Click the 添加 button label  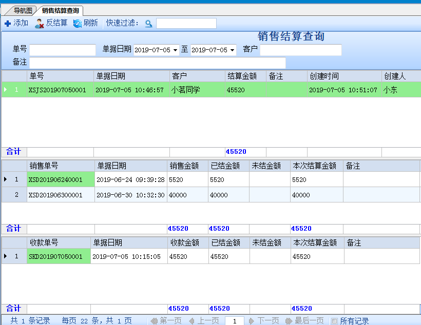(x=21, y=23)
